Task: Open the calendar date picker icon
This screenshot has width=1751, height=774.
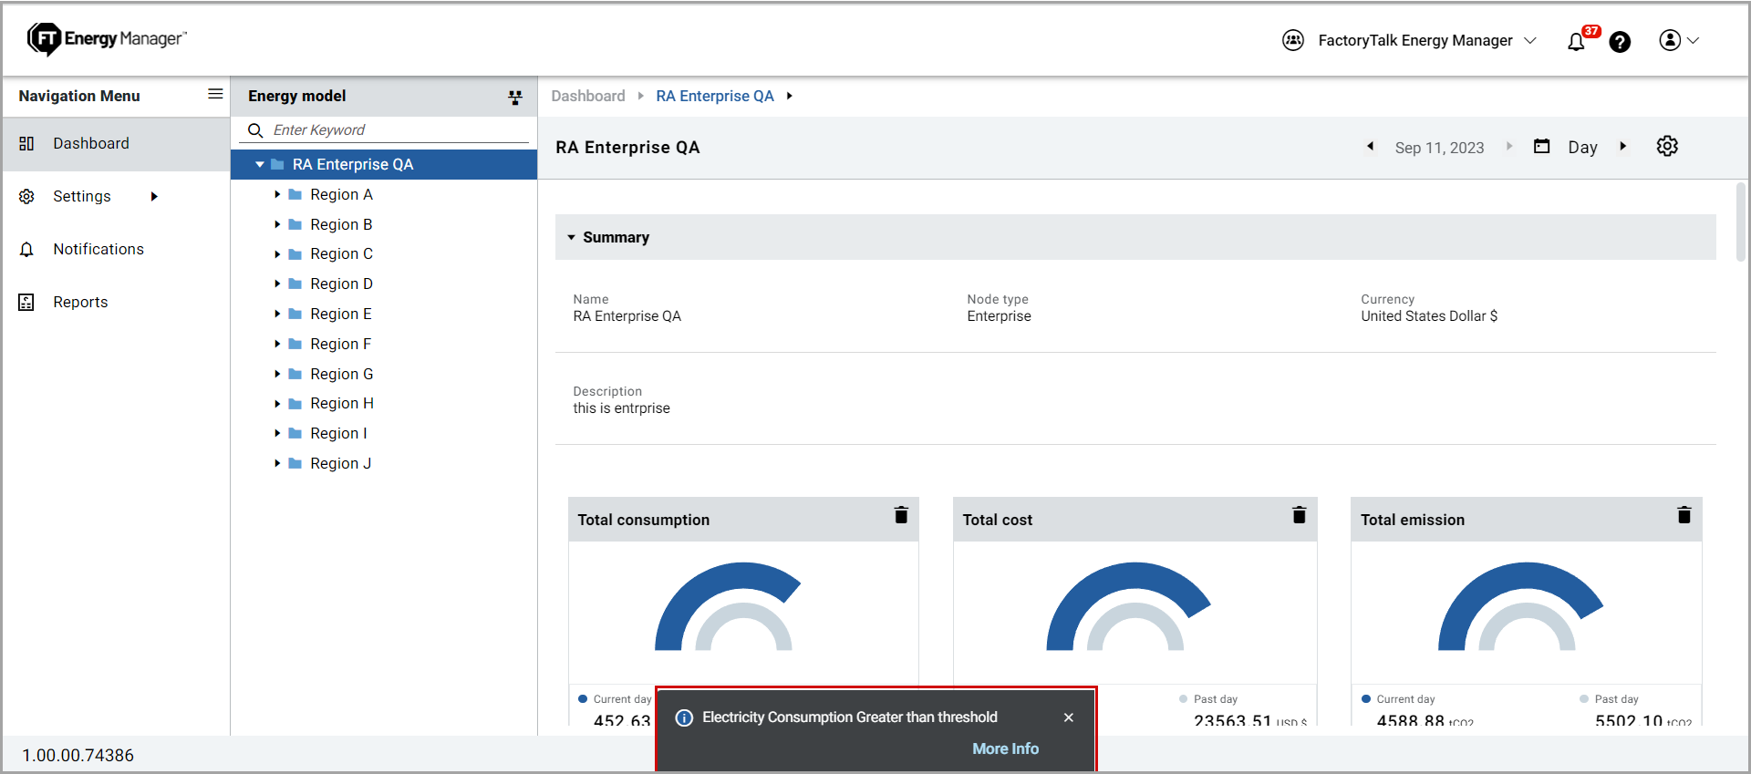Action: tap(1541, 147)
